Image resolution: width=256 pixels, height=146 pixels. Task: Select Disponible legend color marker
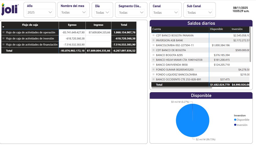click(x=235, y=120)
